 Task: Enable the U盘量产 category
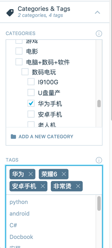pyautogui.click(x=31, y=93)
